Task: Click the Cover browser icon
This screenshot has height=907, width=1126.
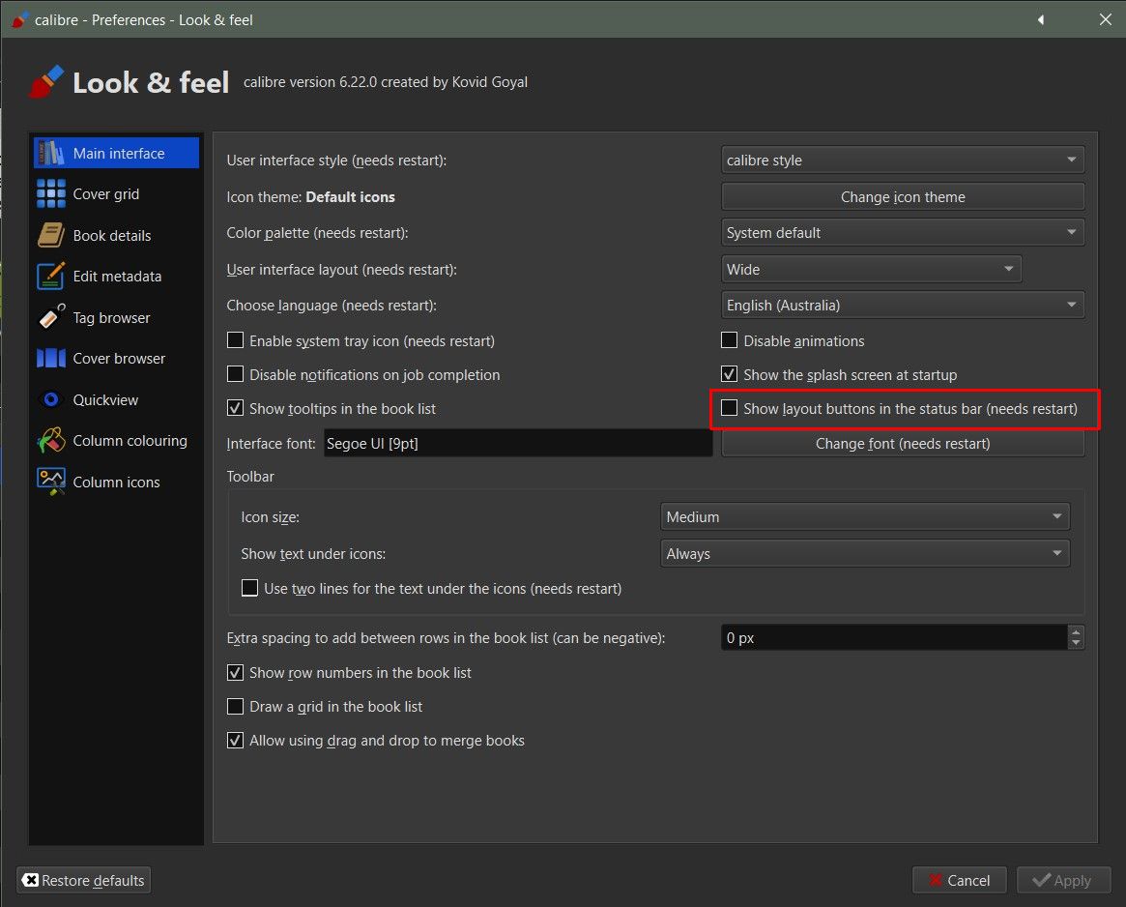Action: (50, 359)
